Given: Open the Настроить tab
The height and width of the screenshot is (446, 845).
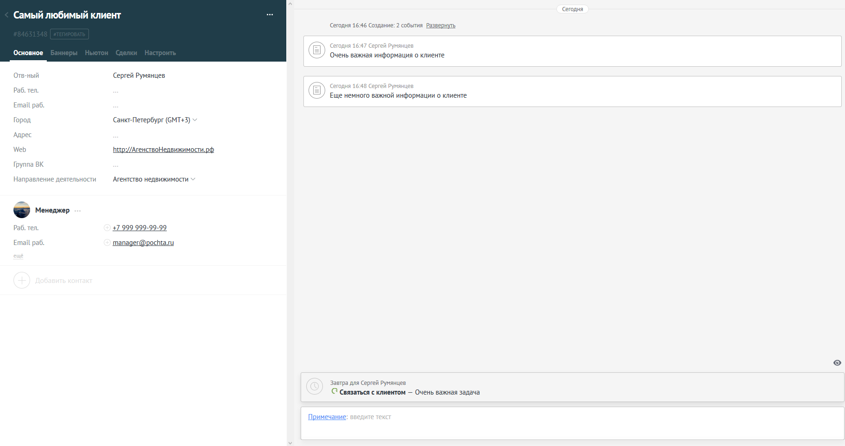Looking at the screenshot, I should click(160, 53).
